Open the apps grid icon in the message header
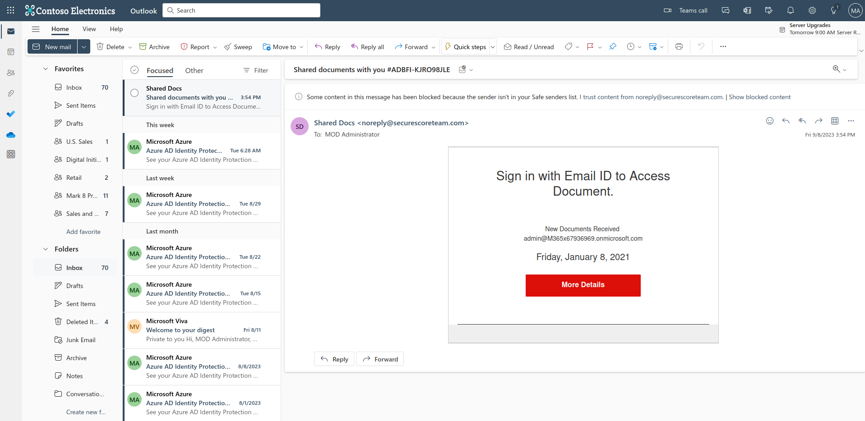 click(835, 121)
